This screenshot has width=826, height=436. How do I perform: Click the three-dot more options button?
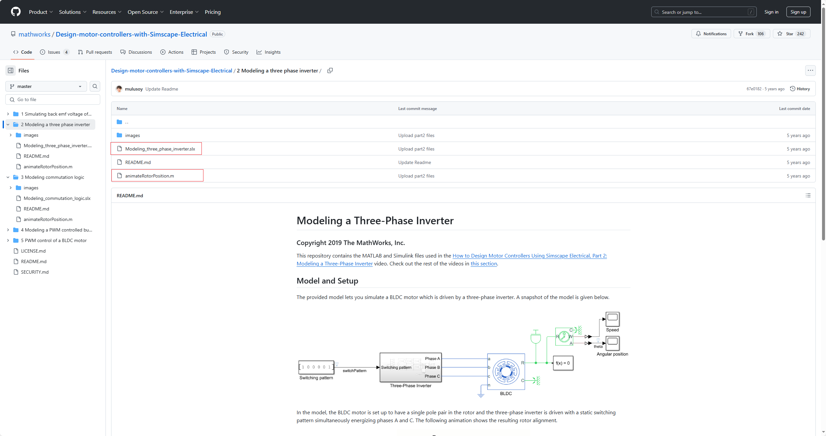[x=810, y=70]
